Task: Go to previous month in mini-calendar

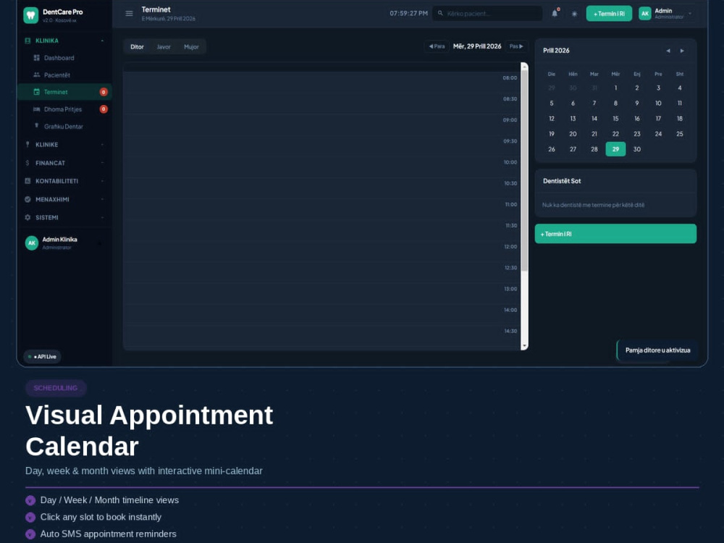Action: [668, 51]
